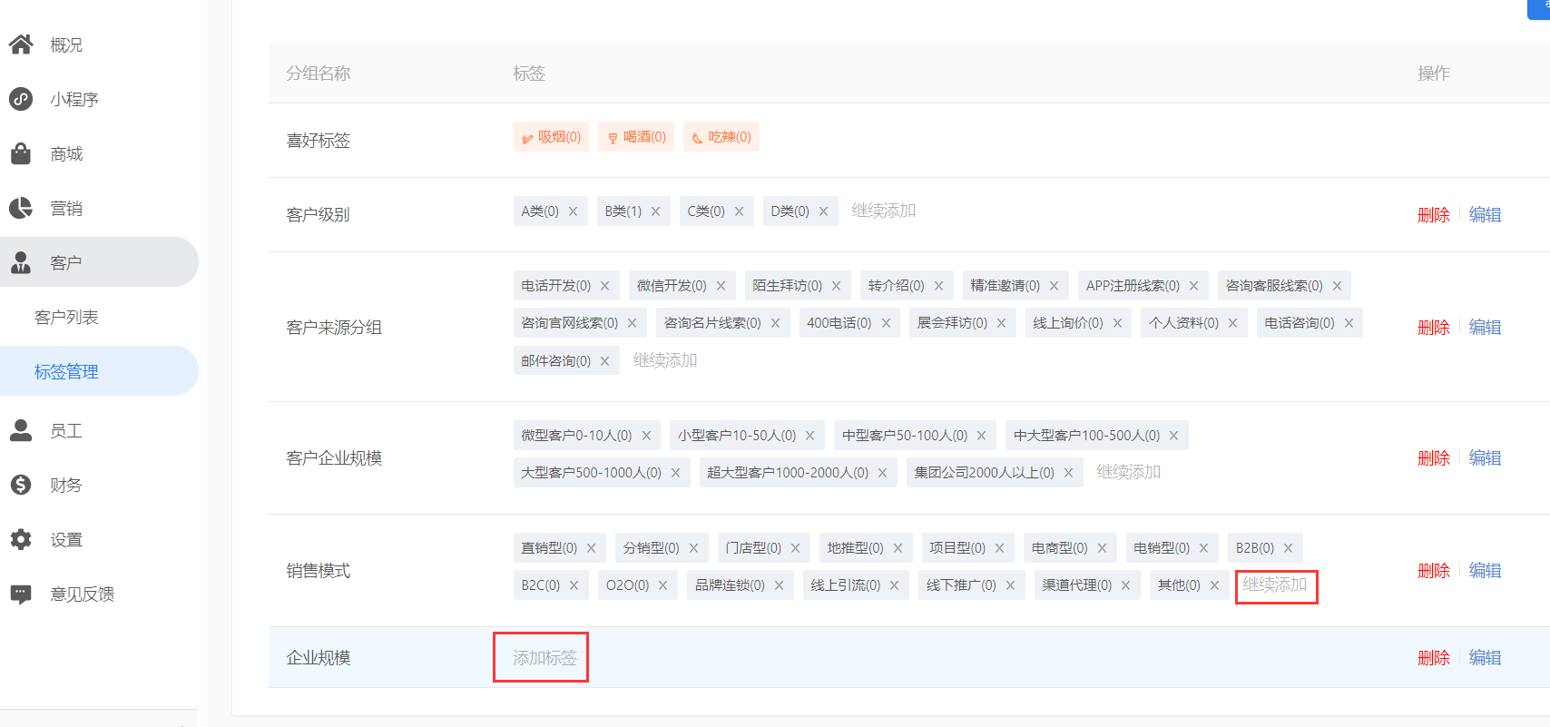This screenshot has width=1550, height=727.
Task: Click the 商城 shopping bag icon
Action: point(21,153)
